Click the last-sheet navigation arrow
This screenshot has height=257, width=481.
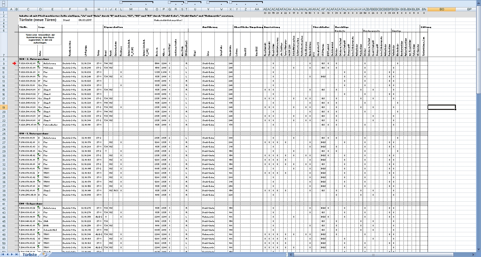(x=17, y=254)
